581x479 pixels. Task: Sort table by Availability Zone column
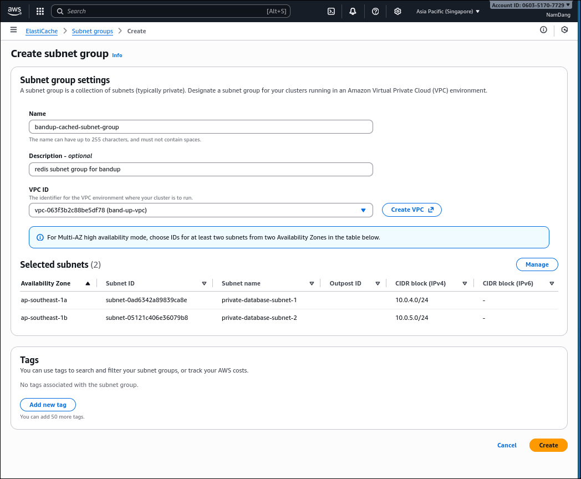55,283
